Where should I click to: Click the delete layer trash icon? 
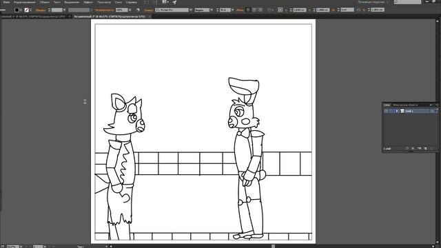431,149
